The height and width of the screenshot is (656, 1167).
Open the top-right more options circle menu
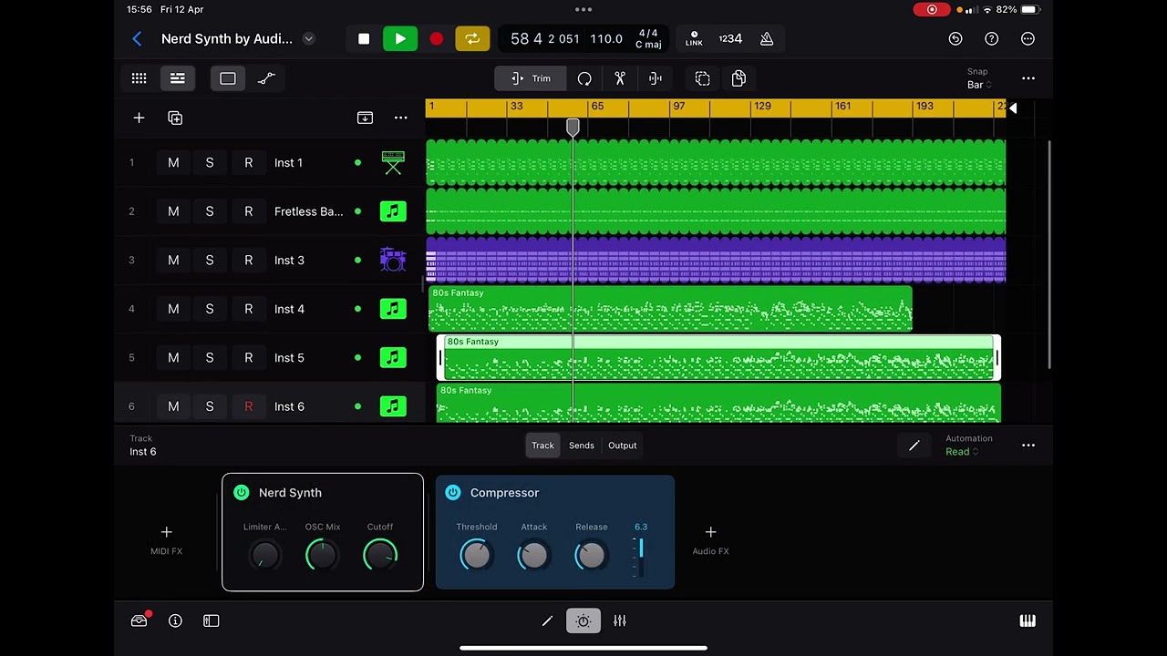point(1028,39)
